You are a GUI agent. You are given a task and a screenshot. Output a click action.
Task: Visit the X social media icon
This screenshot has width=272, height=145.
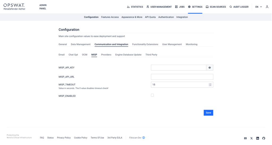click(252, 138)
